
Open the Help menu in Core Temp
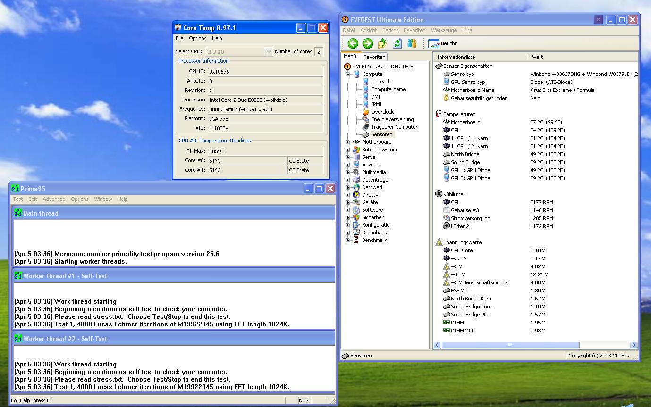pyautogui.click(x=217, y=38)
